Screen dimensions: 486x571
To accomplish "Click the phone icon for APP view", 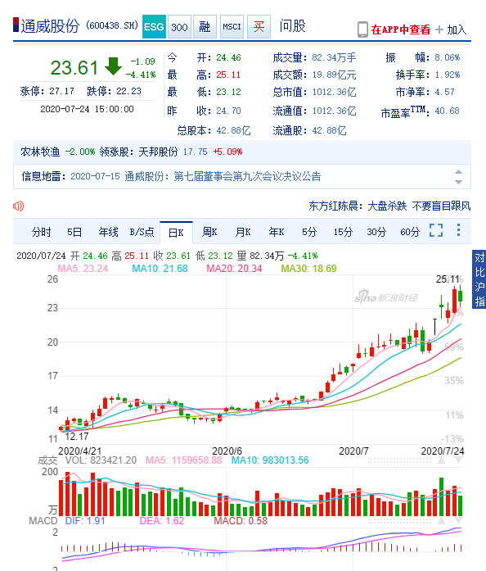I will (x=362, y=29).
